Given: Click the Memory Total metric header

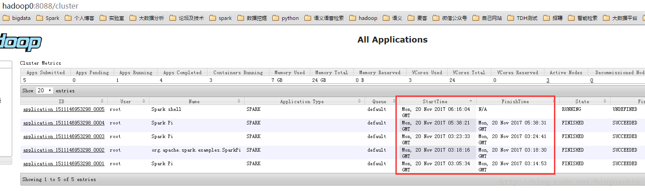Looking at the screenshot, I should pos(332,72).
